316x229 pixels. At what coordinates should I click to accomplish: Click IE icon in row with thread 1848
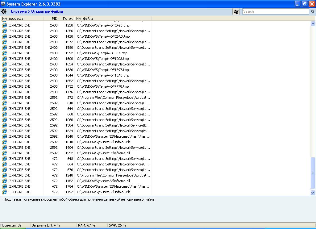(4, 142)
